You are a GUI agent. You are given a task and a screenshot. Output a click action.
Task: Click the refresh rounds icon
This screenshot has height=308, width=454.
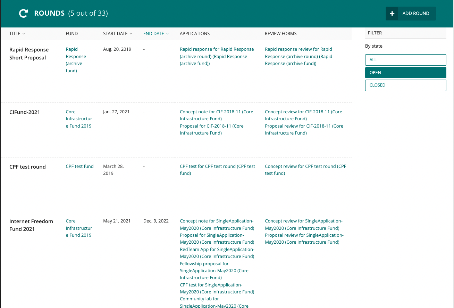tap(23, 13)
